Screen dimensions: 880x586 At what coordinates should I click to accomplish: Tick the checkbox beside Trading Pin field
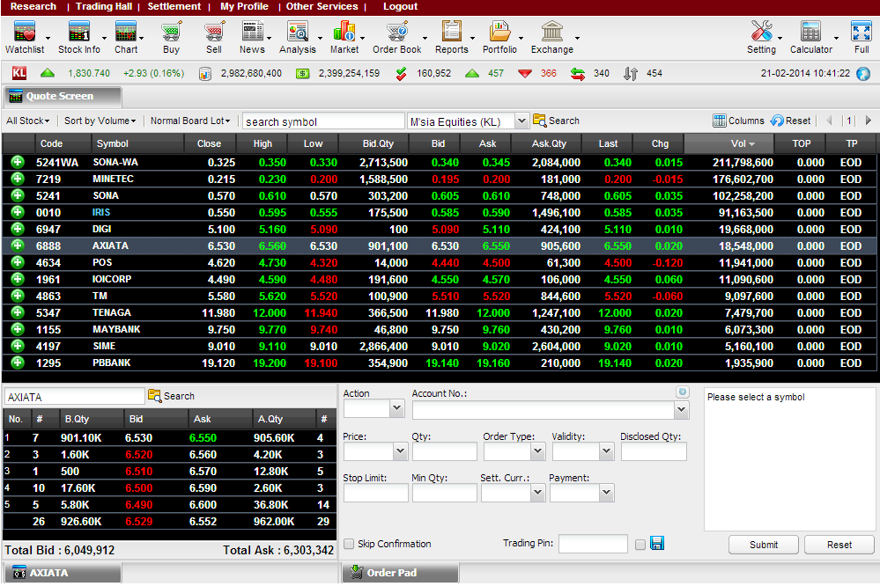(640, 545)
